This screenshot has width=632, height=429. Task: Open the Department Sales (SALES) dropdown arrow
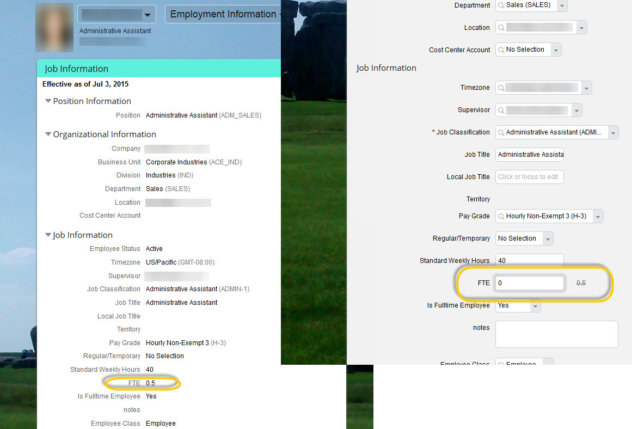562,5
